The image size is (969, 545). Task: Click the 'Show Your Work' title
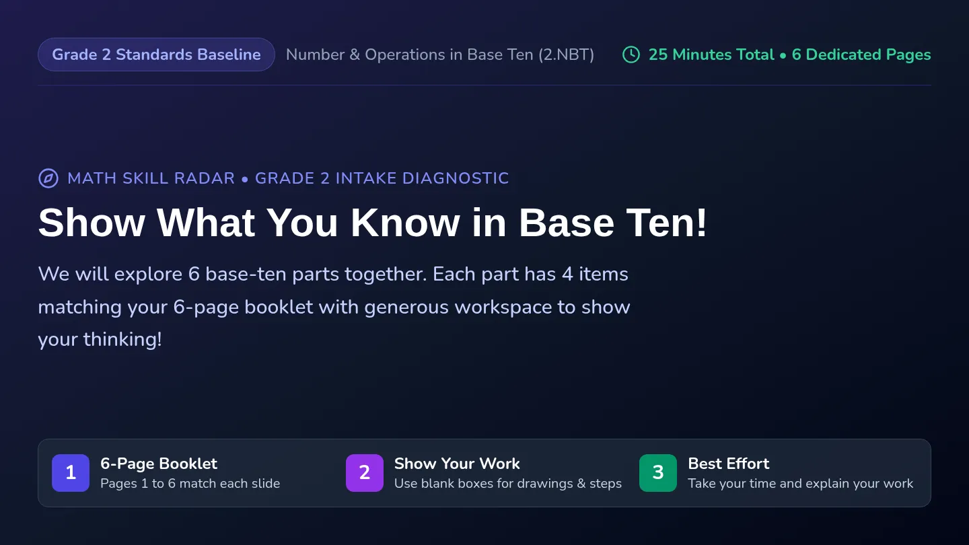click(457, 464)
